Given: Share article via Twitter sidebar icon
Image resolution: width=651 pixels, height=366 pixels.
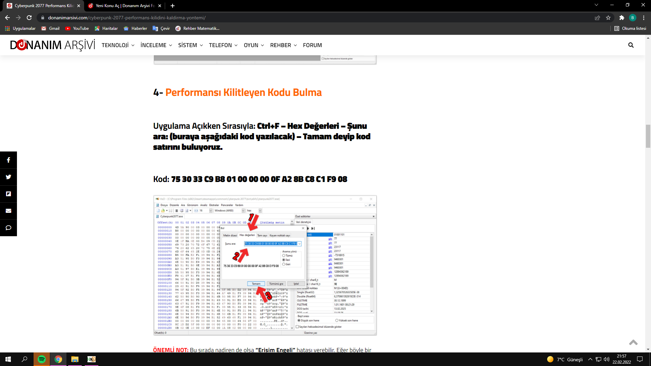Looking at the screenshot, I should coord(8,177).
